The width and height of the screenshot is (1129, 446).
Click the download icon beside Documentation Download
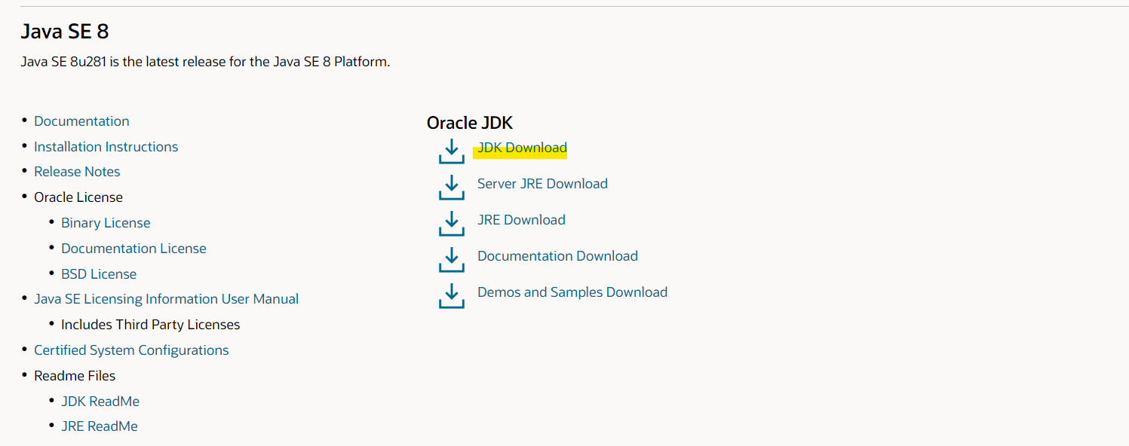[x=451, y=259]
